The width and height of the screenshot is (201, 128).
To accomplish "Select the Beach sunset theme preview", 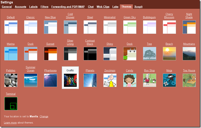I will click(169, 54).
